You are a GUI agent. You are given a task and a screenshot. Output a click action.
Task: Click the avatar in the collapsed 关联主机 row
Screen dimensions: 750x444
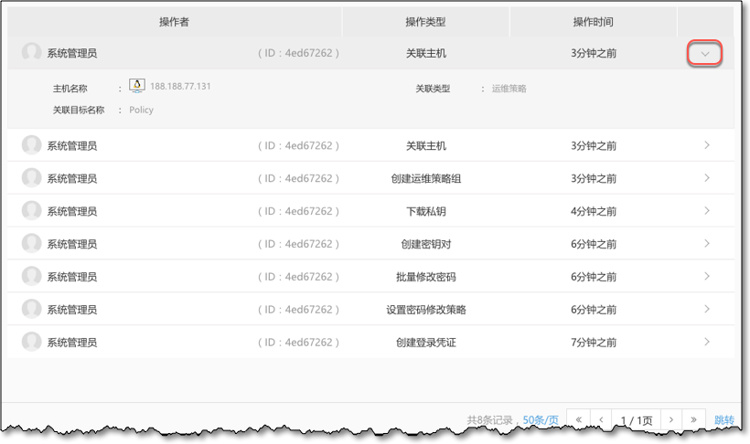[32, 145]
